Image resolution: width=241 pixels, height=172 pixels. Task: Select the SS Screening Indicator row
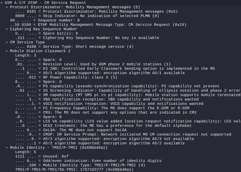click(x=127, y=91)
